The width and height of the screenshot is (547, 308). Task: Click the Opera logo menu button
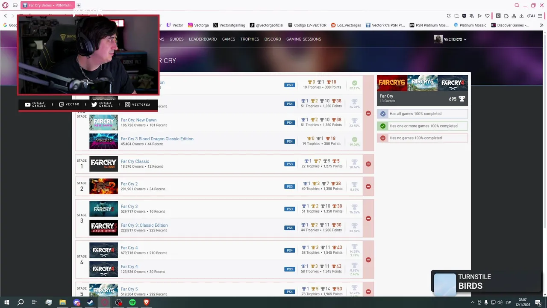pyautogui.click(x=5, y=5)
